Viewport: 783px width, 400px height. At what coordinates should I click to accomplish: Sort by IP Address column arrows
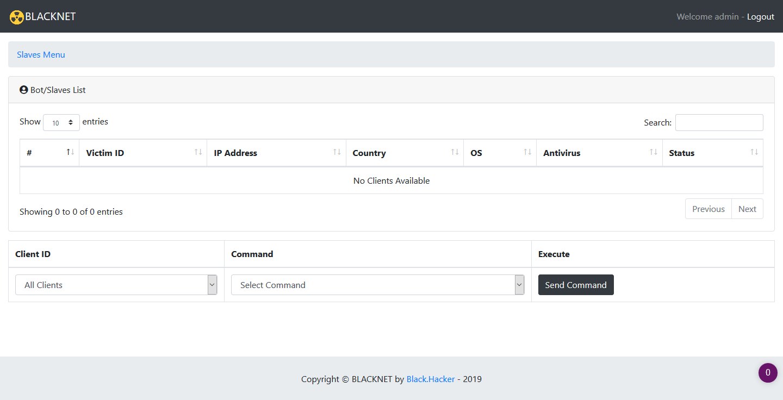(337, 152)
